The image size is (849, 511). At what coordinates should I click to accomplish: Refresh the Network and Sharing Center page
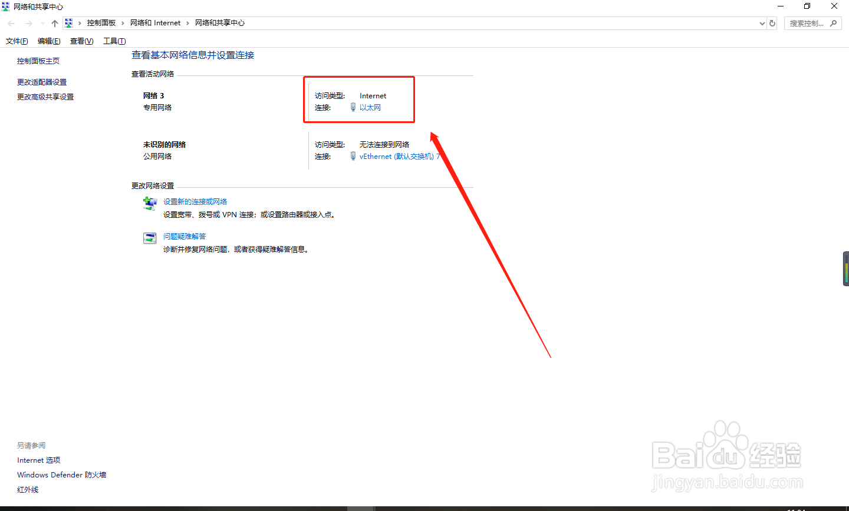[772, 24]
